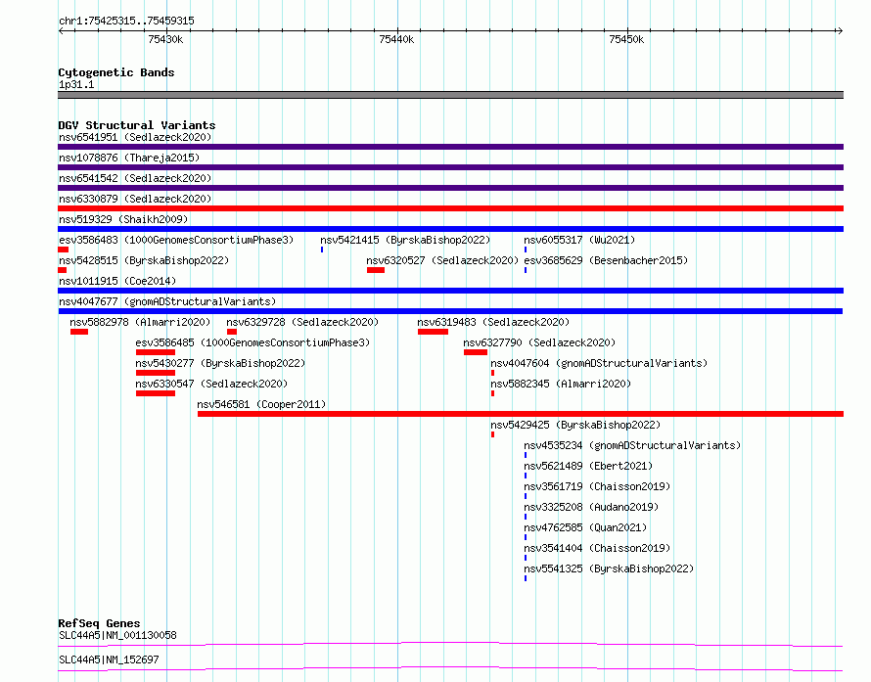Click nsv6319483 (Sedlazeck2020) label

pyautogui.click(x=493, y=322)
